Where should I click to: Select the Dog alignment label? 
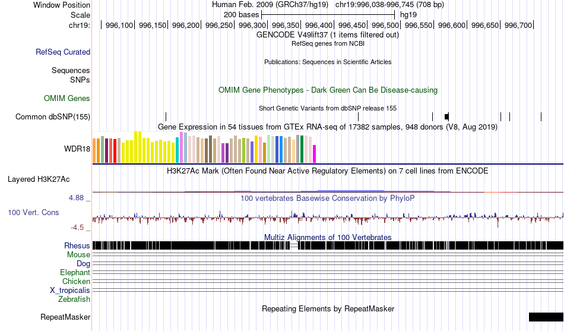[83, 264]
